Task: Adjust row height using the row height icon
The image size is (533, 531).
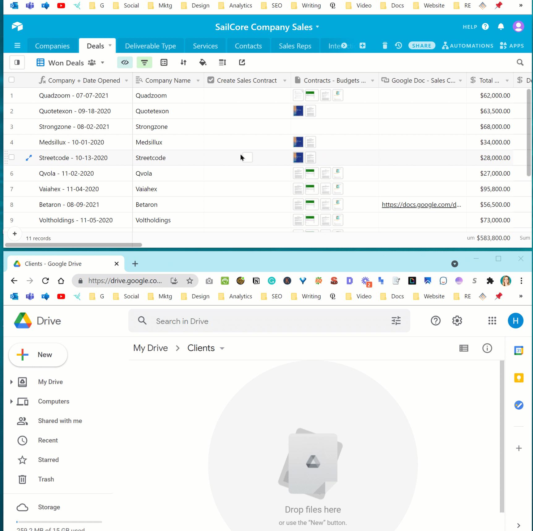Action: click(x=222, y=62)
